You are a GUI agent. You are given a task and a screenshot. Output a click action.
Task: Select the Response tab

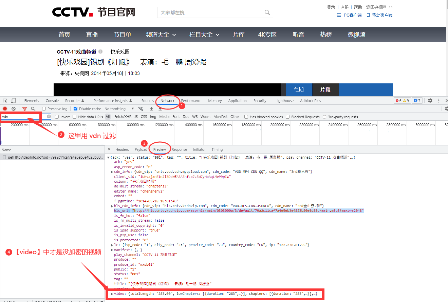pos(179,149)
